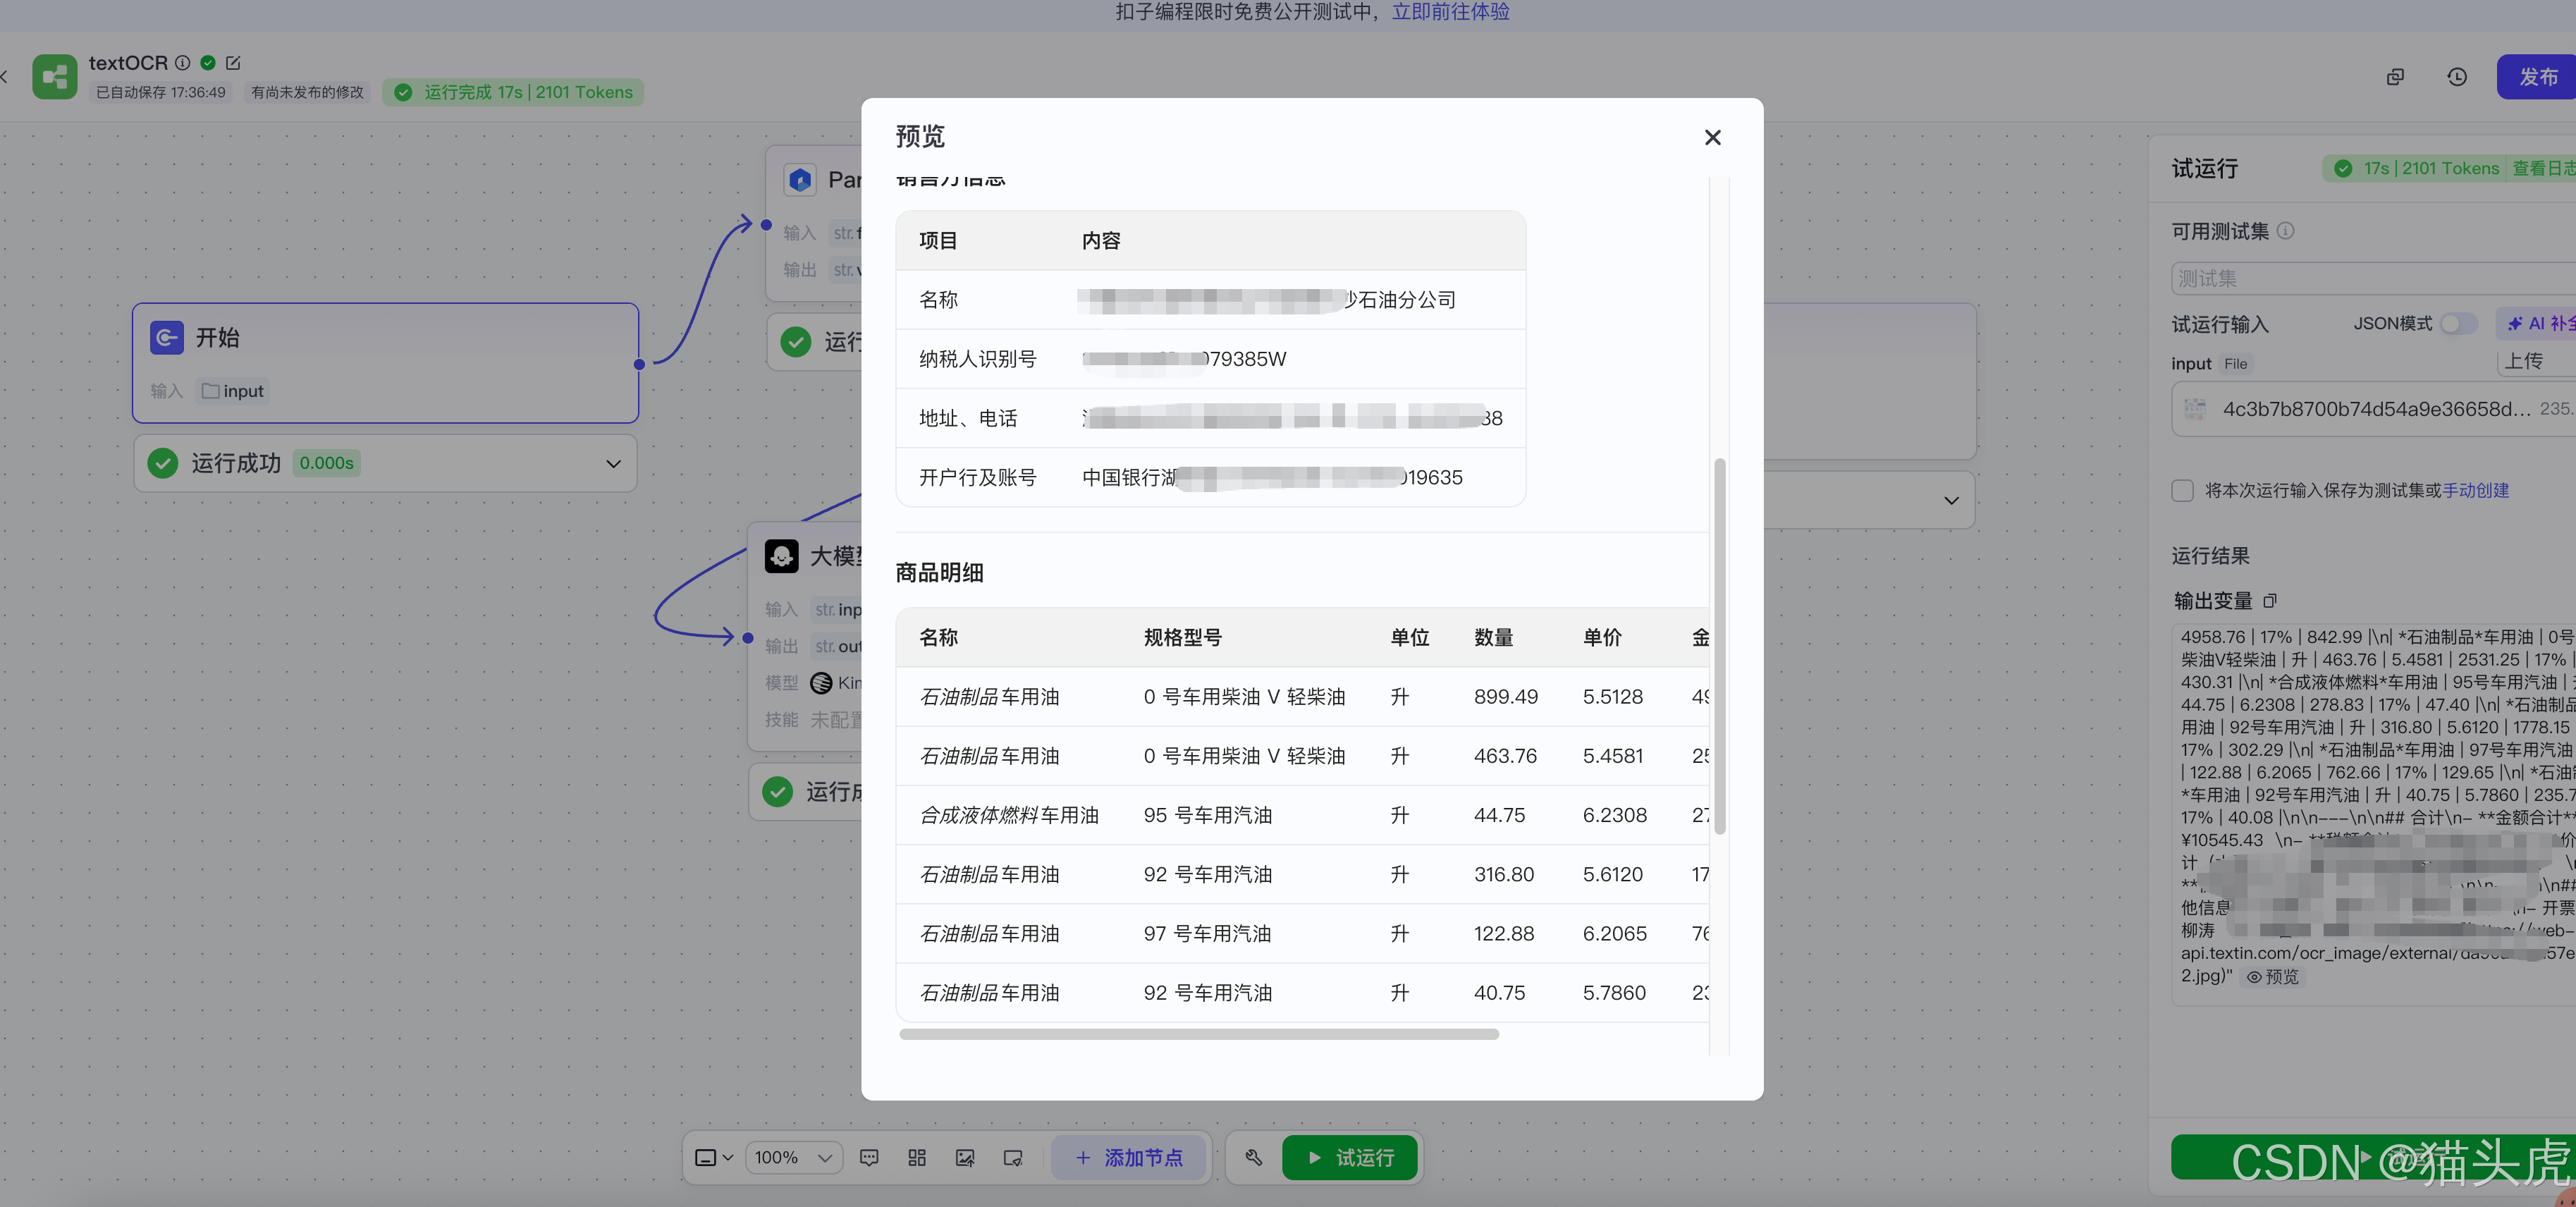Copy 输出变量 using the copy icon
This screenshot has width=2576, height=1207.
coord(2270,601)
